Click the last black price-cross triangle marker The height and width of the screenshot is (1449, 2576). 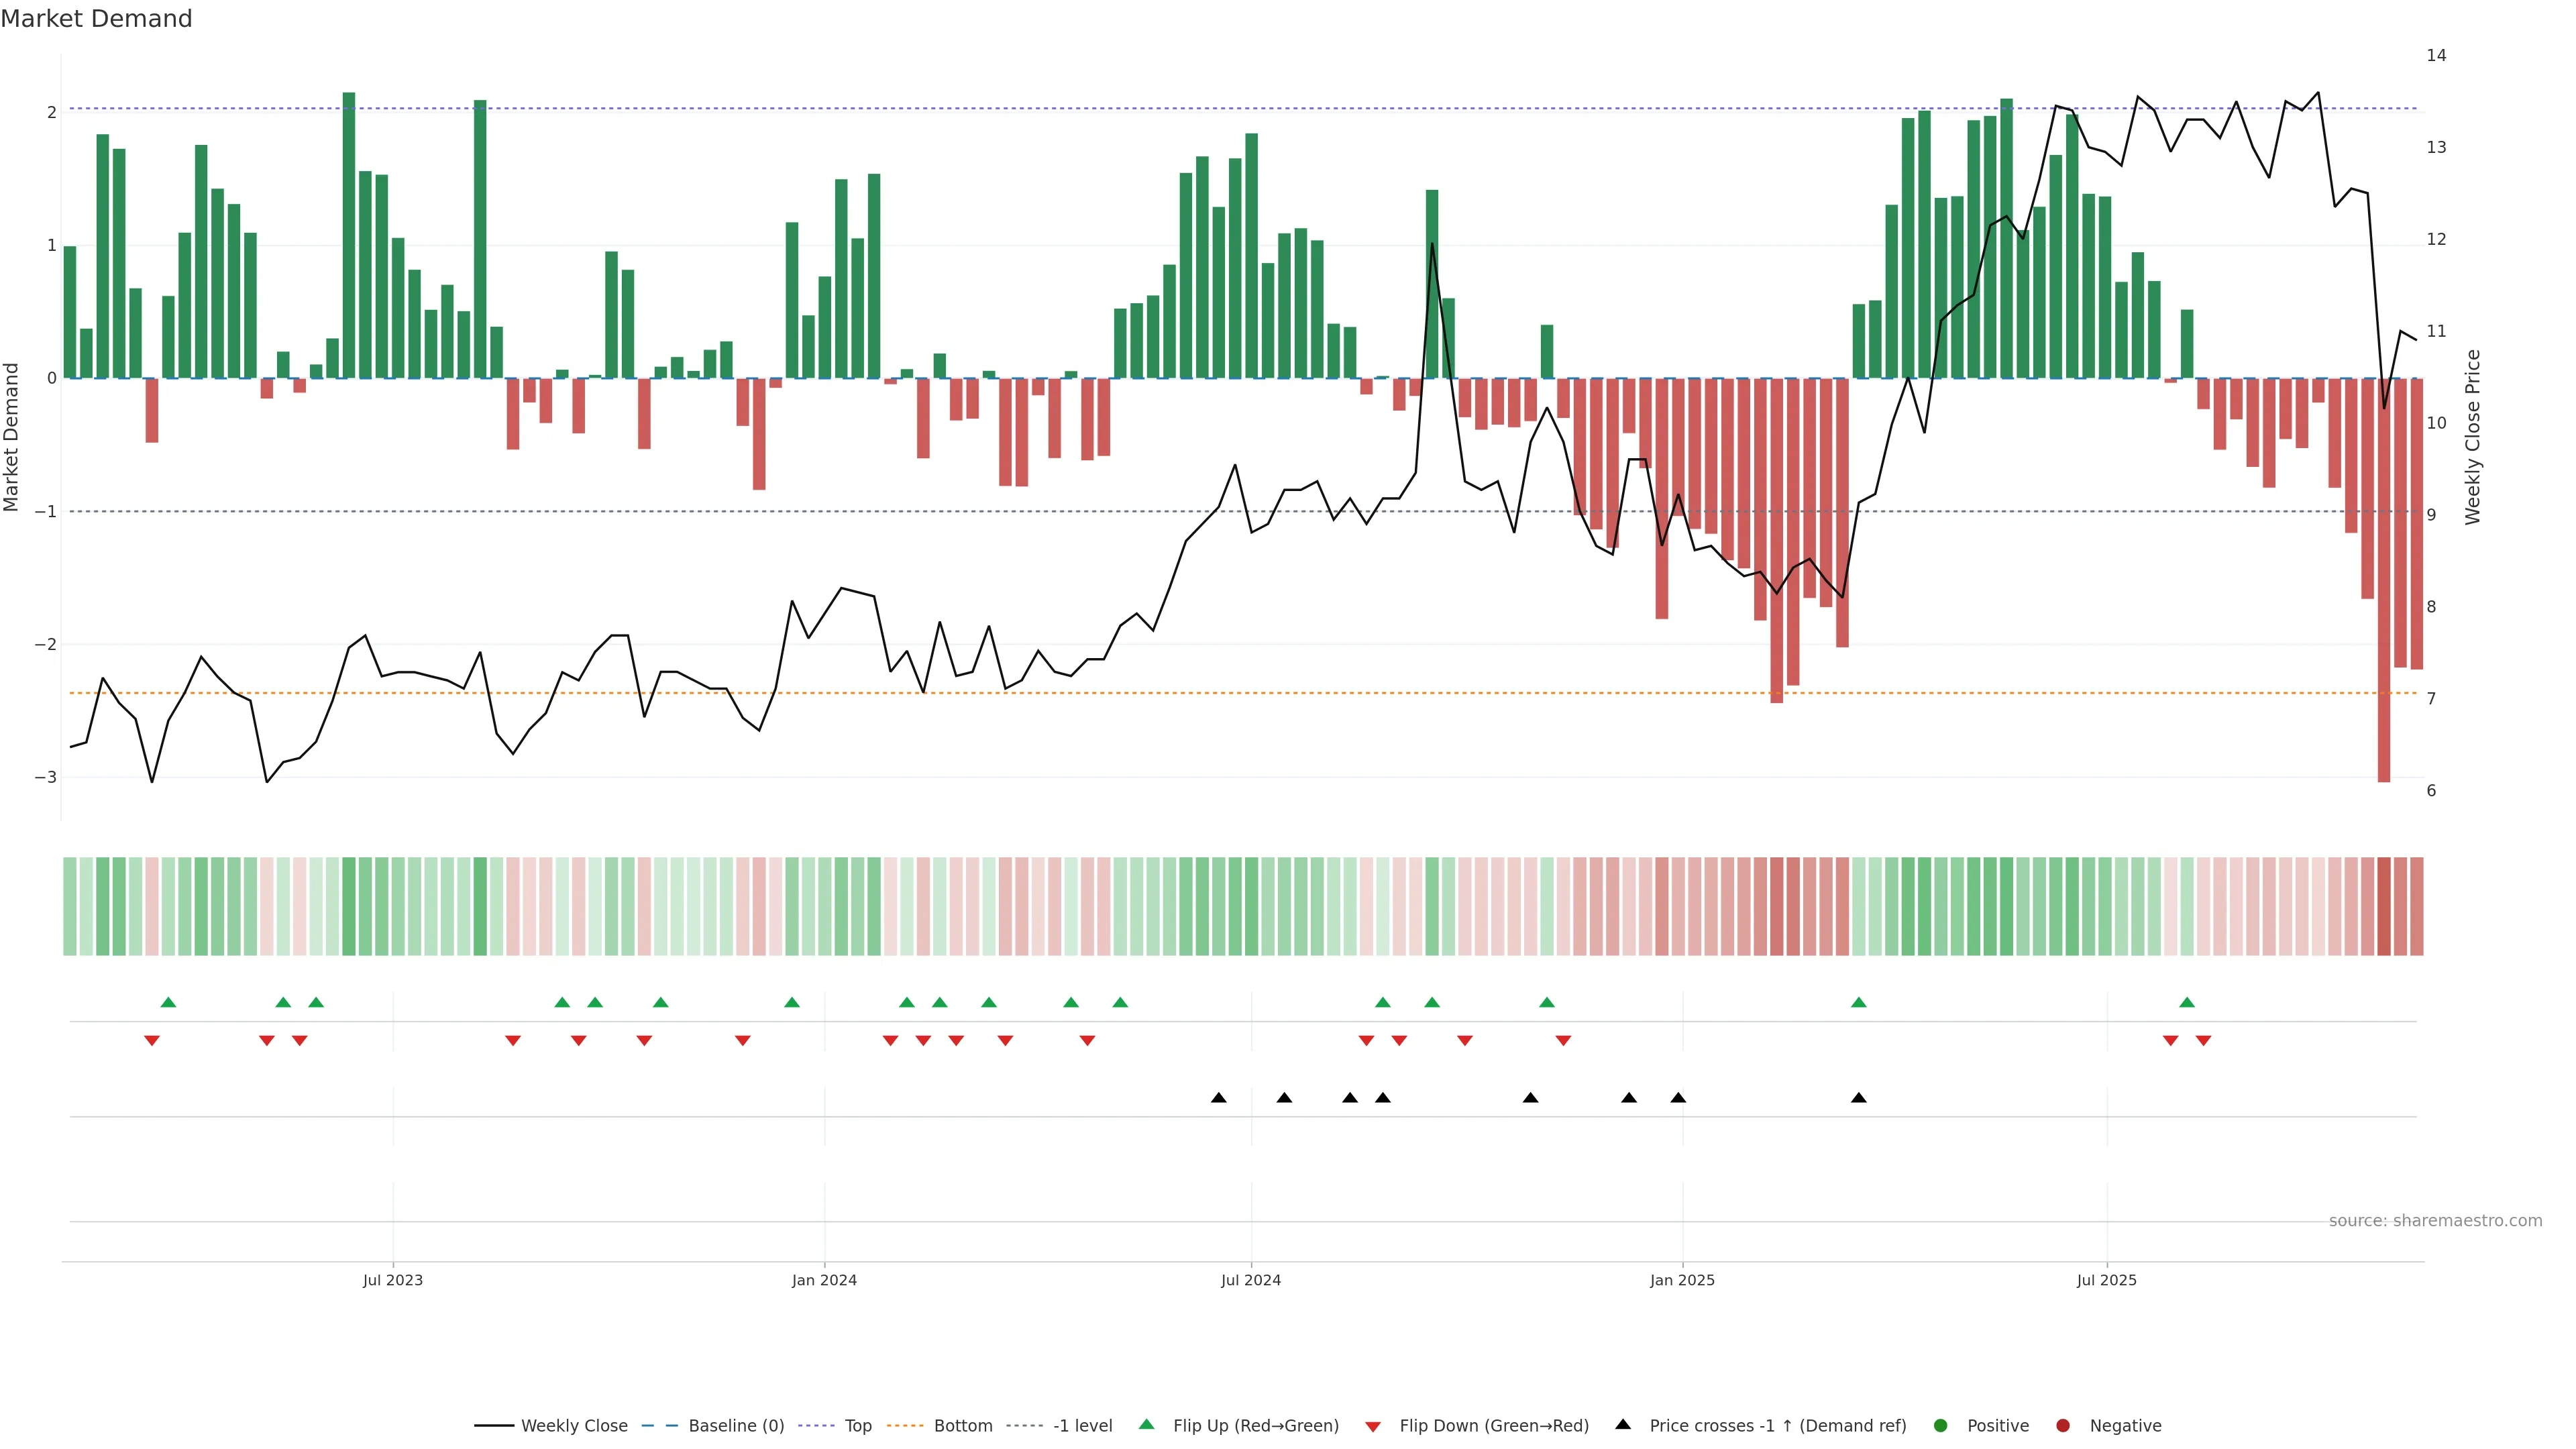click(1858, 1098)
